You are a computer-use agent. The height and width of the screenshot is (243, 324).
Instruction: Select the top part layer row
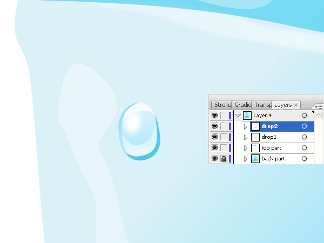[282, 148]
